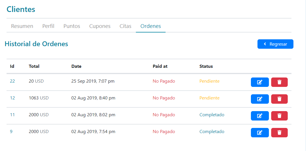Delete order 12 using trash icon

279,99
